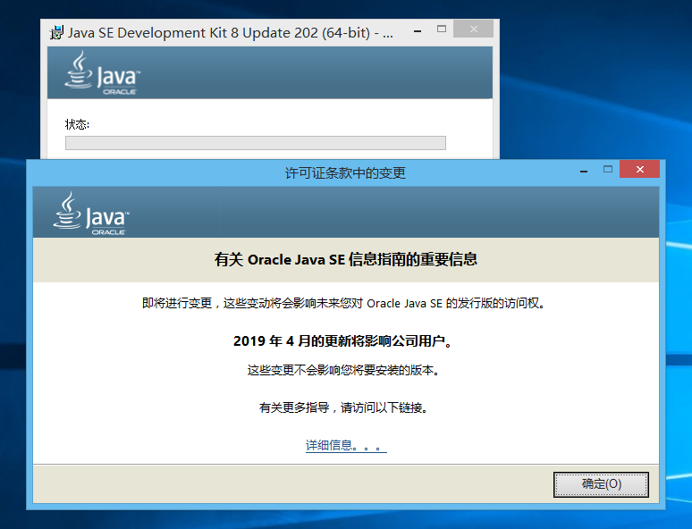Image resolution: width=692 pixels, height=529 pixels.
Task: Click the installer window's maximize button
Action: tap(441, 30)
